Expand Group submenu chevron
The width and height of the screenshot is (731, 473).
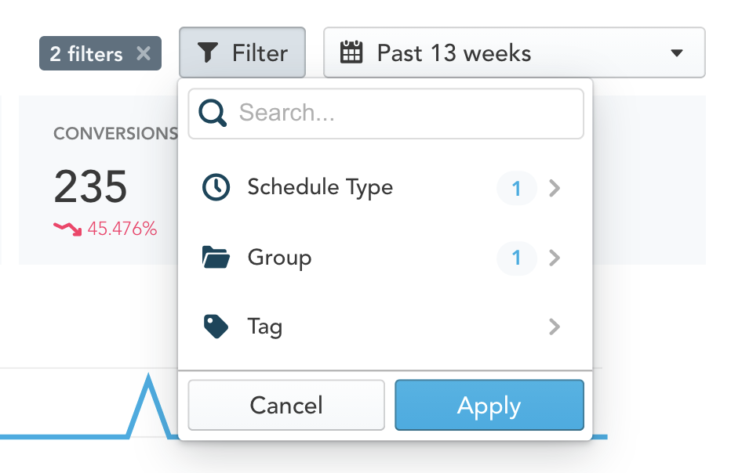tap(555, 258)
